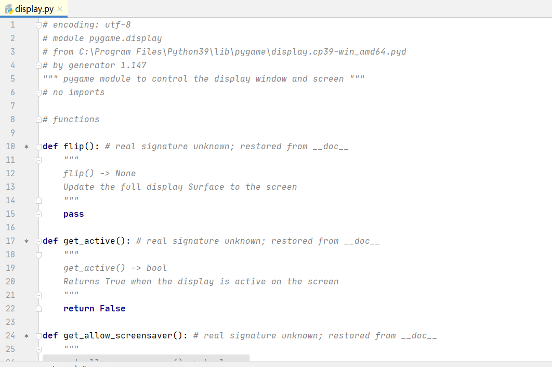Fold the get_active docstring at line 18
Image resolution: width=552 pixels, height=367 pixels.
[39, 255]
